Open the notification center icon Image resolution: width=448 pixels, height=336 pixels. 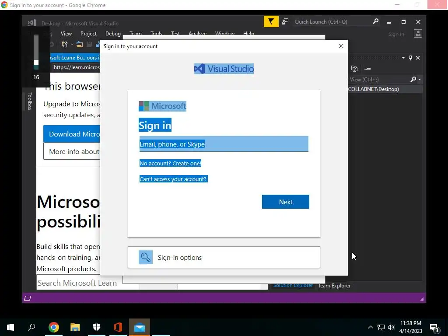pyautogui.click(x=434, y=328)
